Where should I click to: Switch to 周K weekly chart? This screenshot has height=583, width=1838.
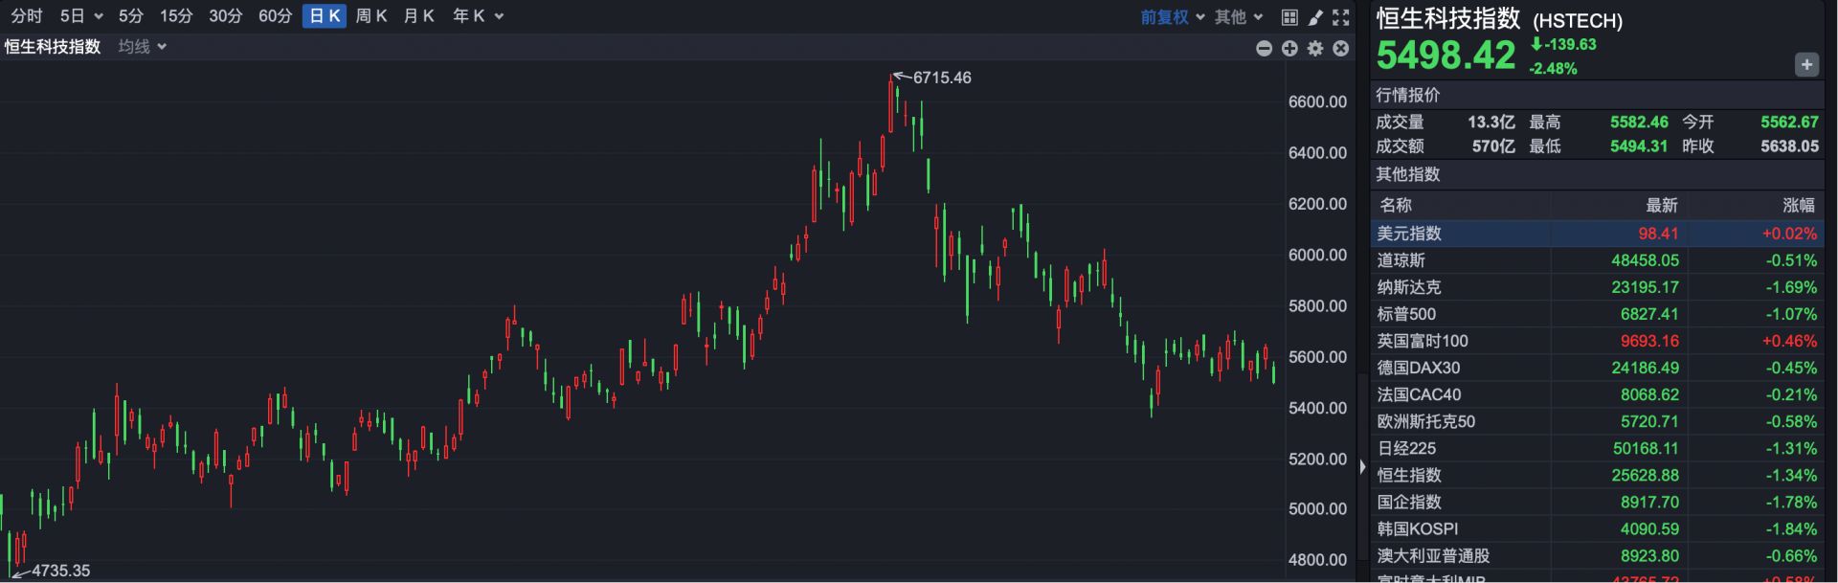point(370,16)
